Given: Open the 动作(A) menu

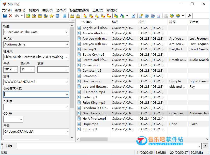Looking at the screenshot, I should click(61, 10).
